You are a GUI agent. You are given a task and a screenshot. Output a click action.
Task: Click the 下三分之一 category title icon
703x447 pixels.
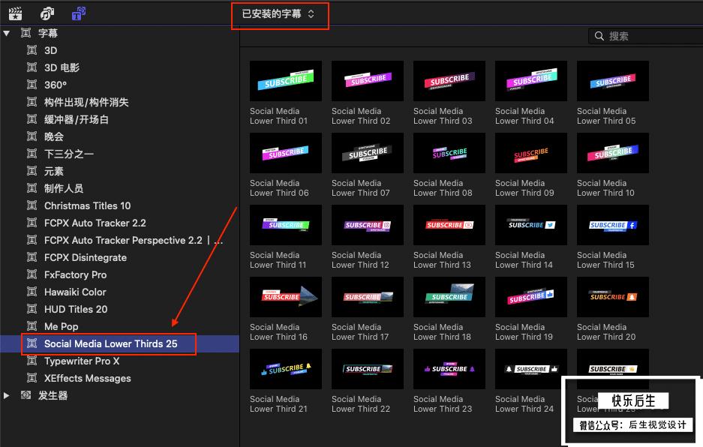pos(32,153)
